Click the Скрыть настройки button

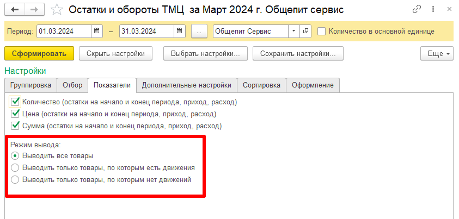115,54
